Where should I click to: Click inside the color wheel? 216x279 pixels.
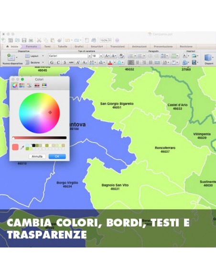click(x=39, y=113)
